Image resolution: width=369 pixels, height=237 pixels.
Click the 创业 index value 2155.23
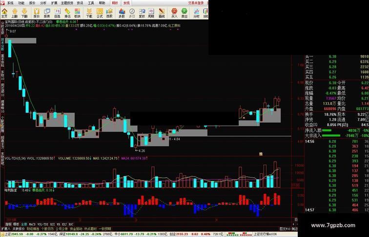coord(182,234)
